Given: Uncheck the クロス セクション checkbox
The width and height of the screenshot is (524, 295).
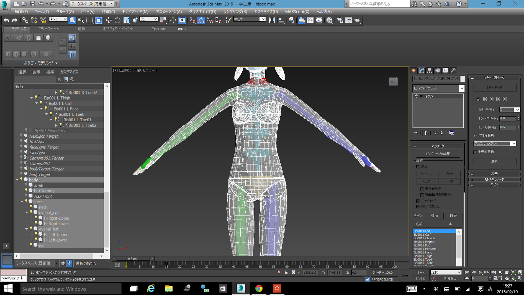Looking at the screenshot, I should point(418,206).
